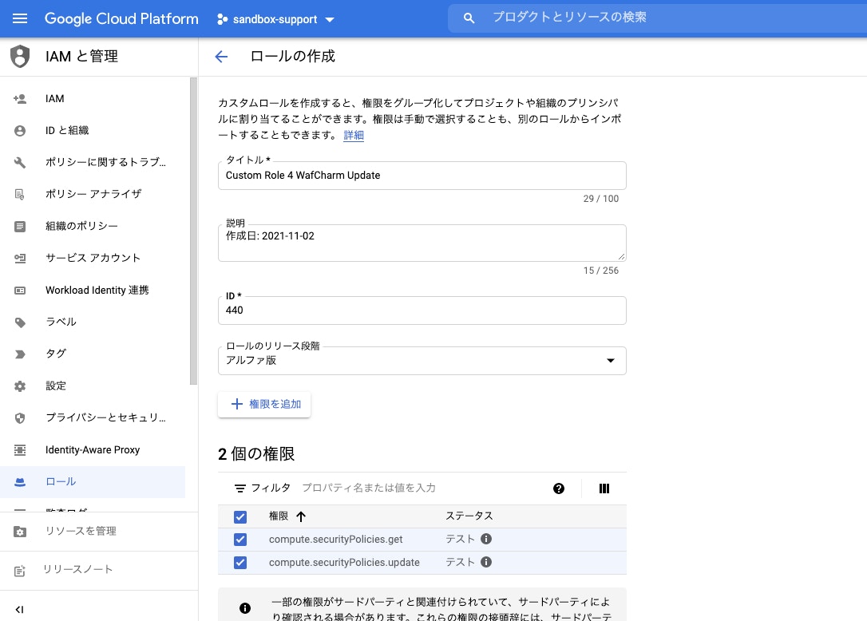Click the sidebar vertical scrollbar
The height and width of the screenshot is (621, 867).
pos(193,231)
